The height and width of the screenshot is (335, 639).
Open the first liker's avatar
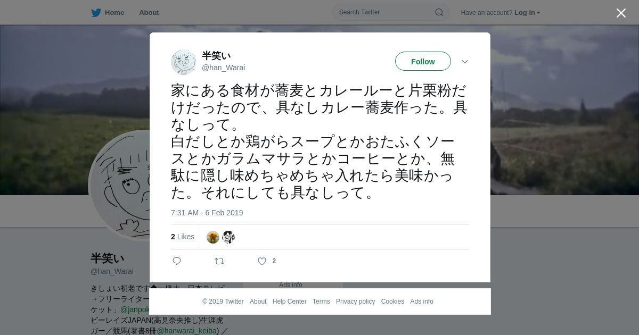(x=213, y=237)
